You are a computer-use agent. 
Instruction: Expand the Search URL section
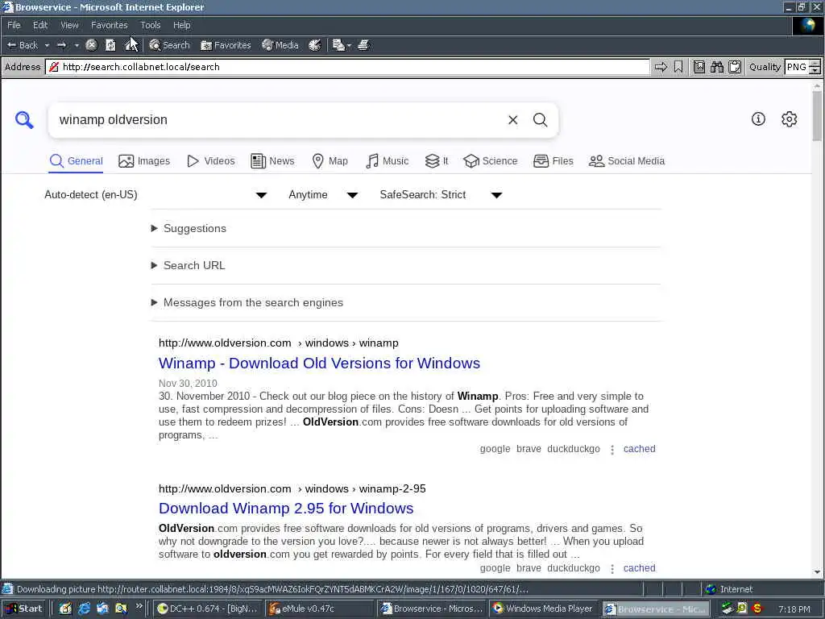point(189,265)
